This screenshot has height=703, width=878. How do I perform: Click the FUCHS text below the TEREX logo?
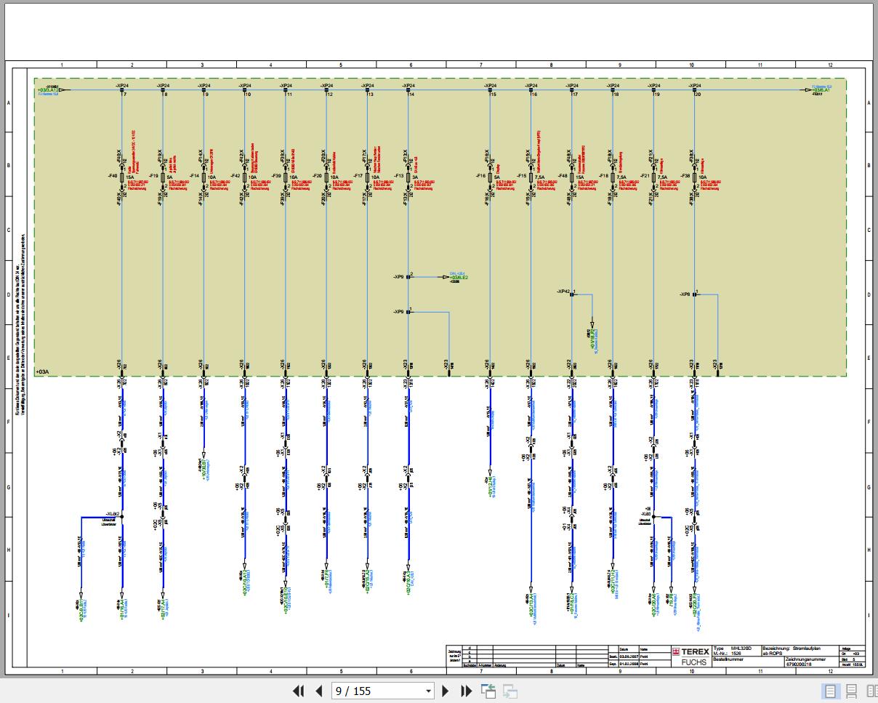point(693,662)
